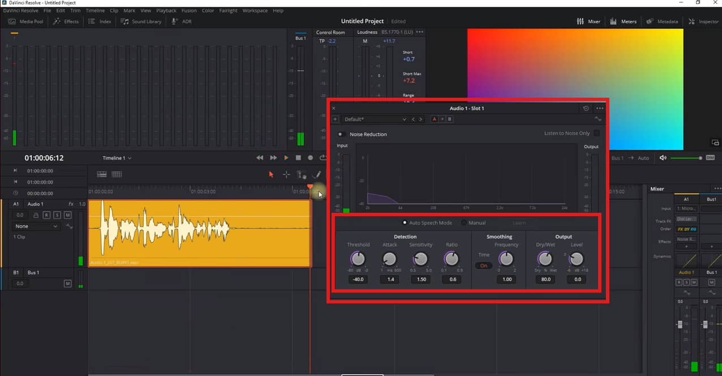Image resolution: width=722 pixels, height=376 pixels.
Task: Click the Rewind transport button
Action: click(260, 158)
